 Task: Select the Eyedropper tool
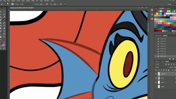point(4,17)
